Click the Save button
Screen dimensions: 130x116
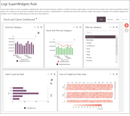[118, 19]
